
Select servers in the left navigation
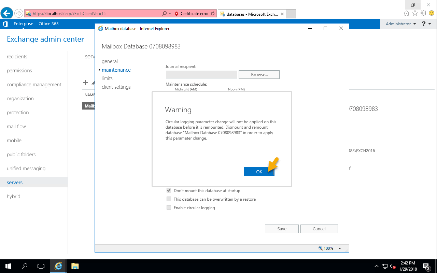[15, 183]
